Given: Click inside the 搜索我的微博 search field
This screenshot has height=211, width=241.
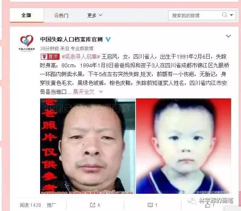Looking at the screenshot, I should (x=194, y=15).
